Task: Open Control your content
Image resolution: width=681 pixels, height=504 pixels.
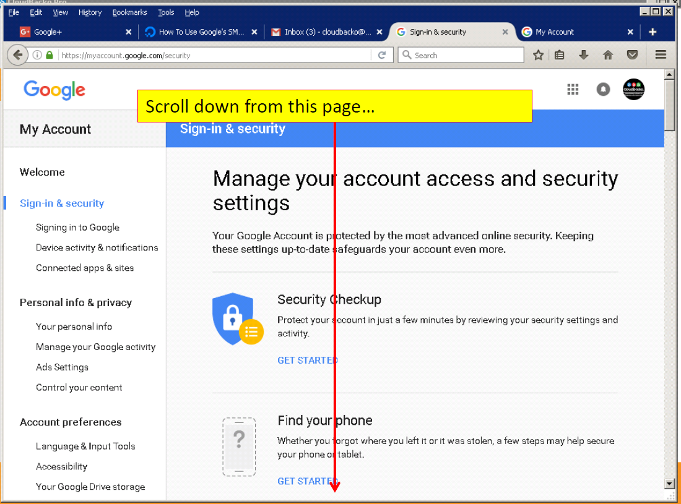Action: click(79, 388)
